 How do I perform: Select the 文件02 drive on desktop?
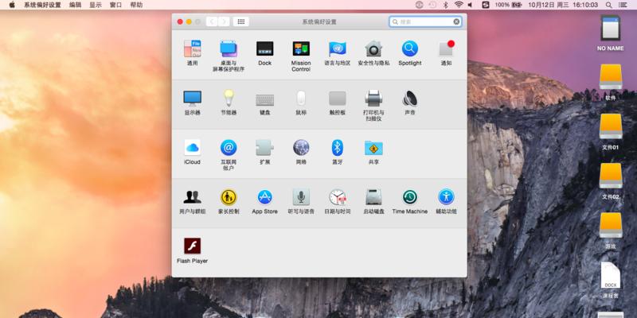pyautogui.click(x=610, y=181)
